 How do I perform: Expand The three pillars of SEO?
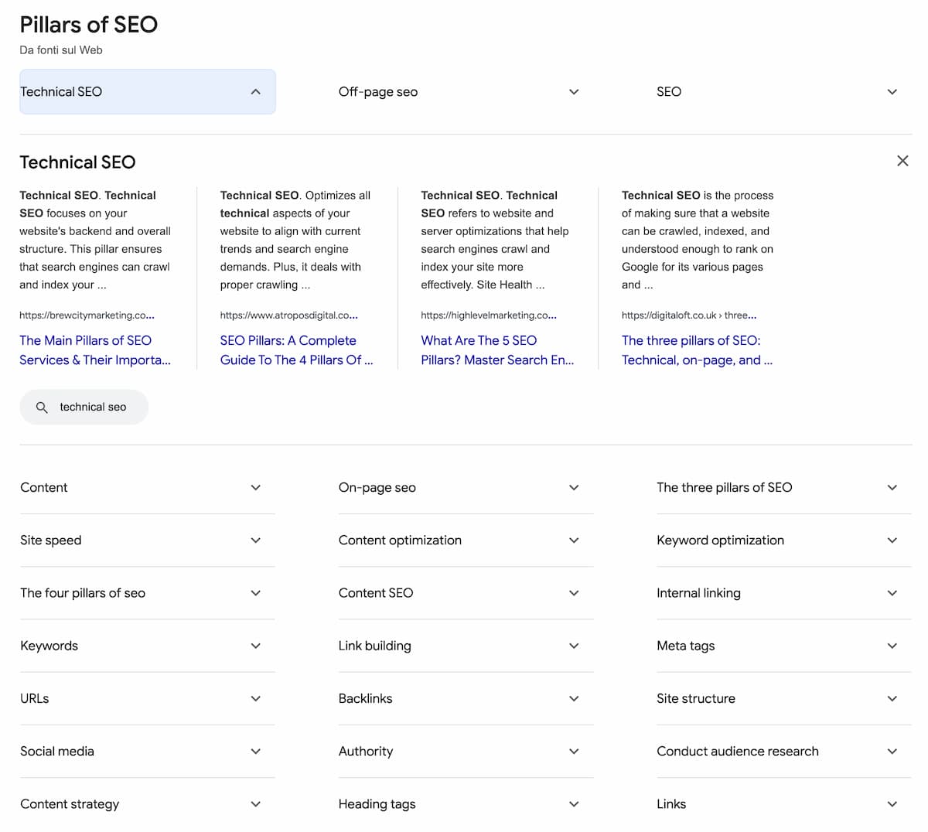[724, 488]
